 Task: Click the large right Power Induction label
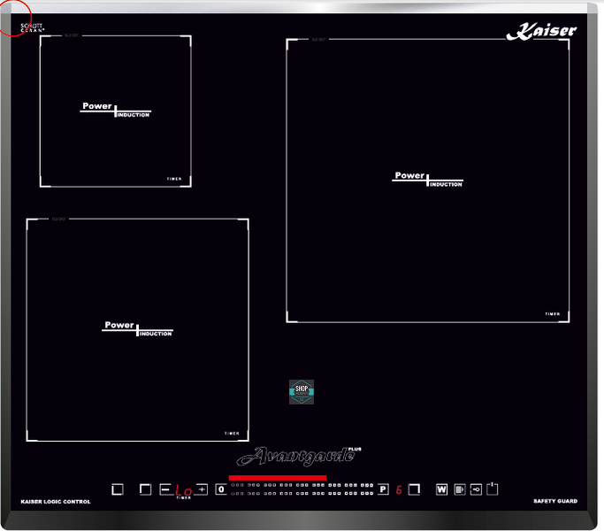tap(428, 180)
